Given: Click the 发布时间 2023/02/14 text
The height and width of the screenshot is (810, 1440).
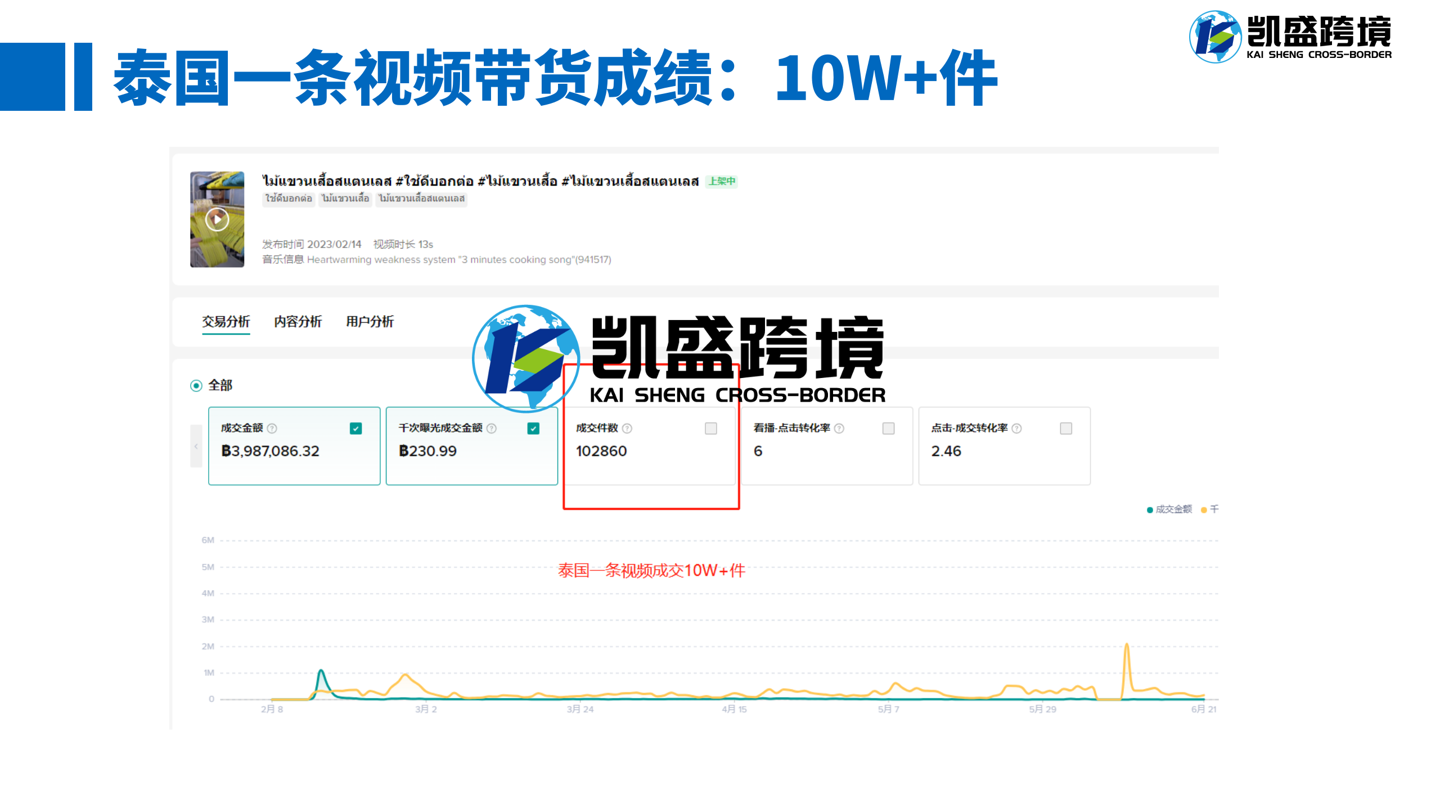Looking at the screenshot, I should (312, 244).
